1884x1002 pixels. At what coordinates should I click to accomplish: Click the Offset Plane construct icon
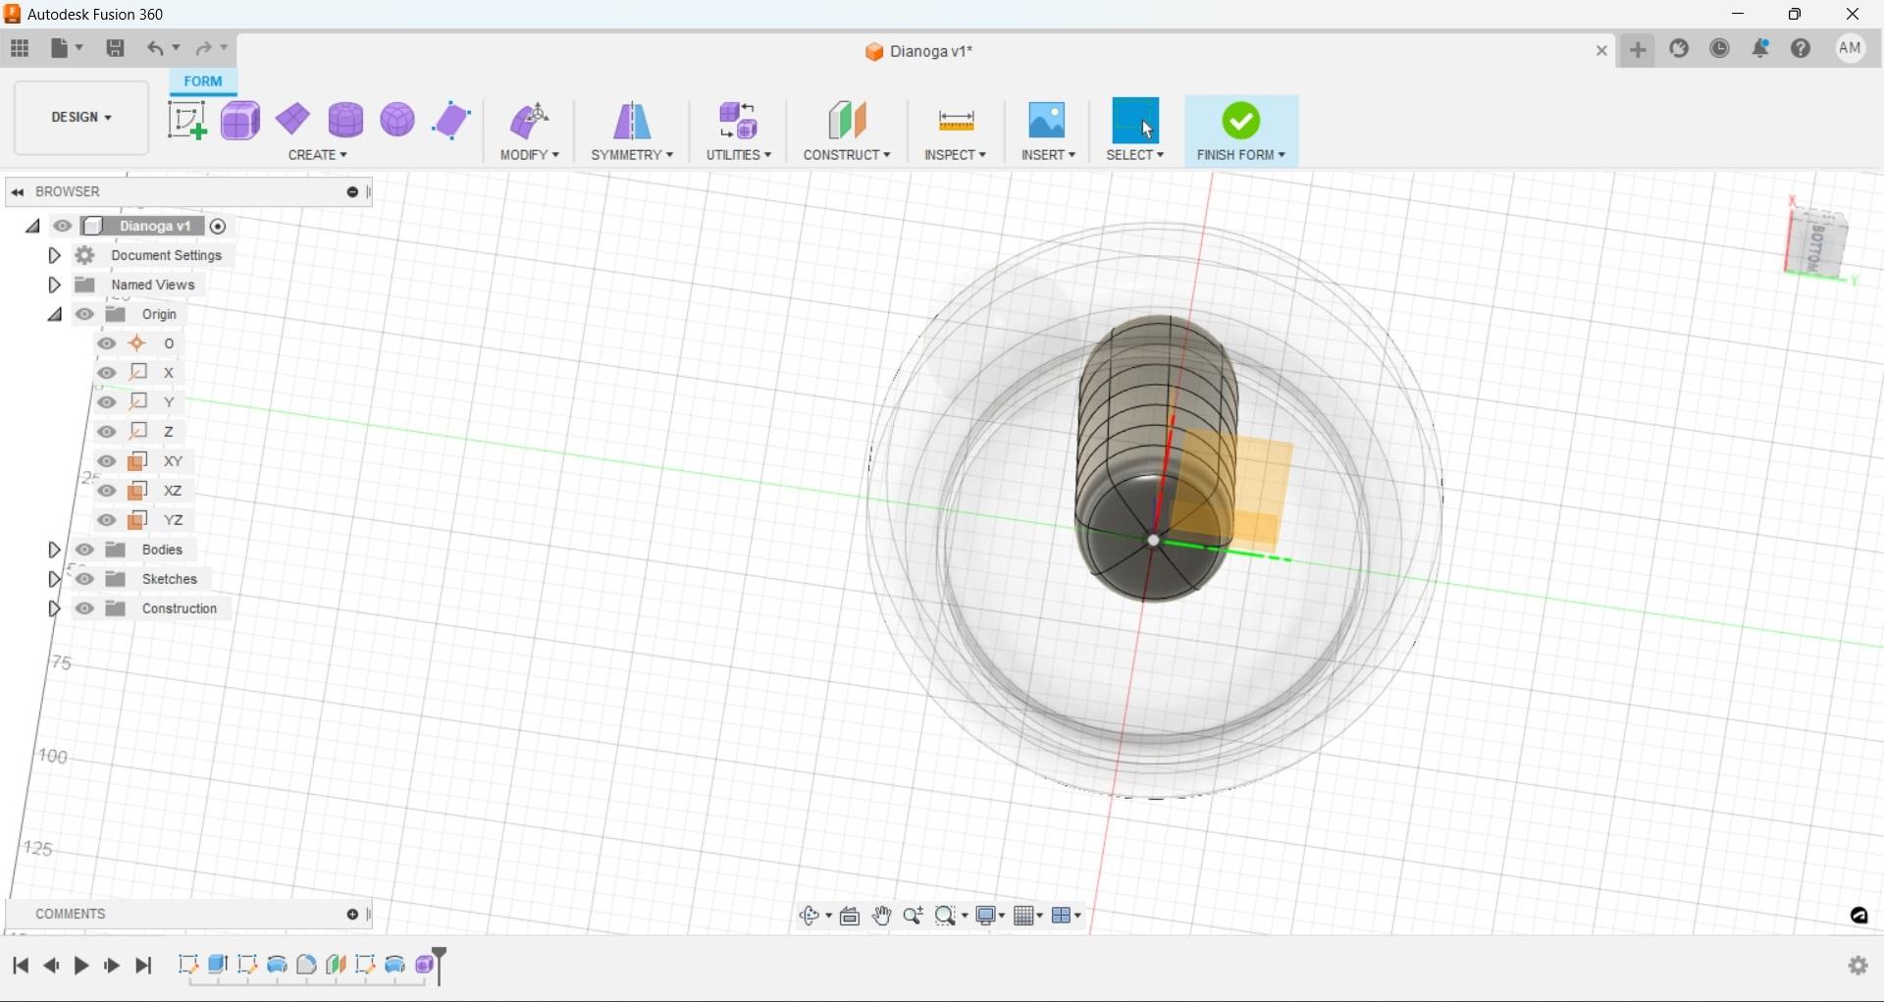coord(847,121)
